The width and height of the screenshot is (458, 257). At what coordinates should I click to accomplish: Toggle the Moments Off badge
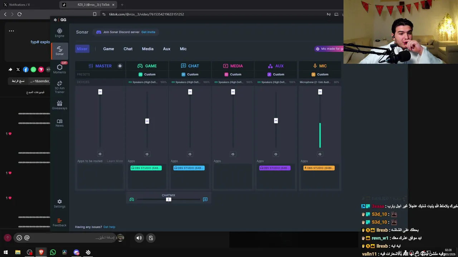[64, 63]
